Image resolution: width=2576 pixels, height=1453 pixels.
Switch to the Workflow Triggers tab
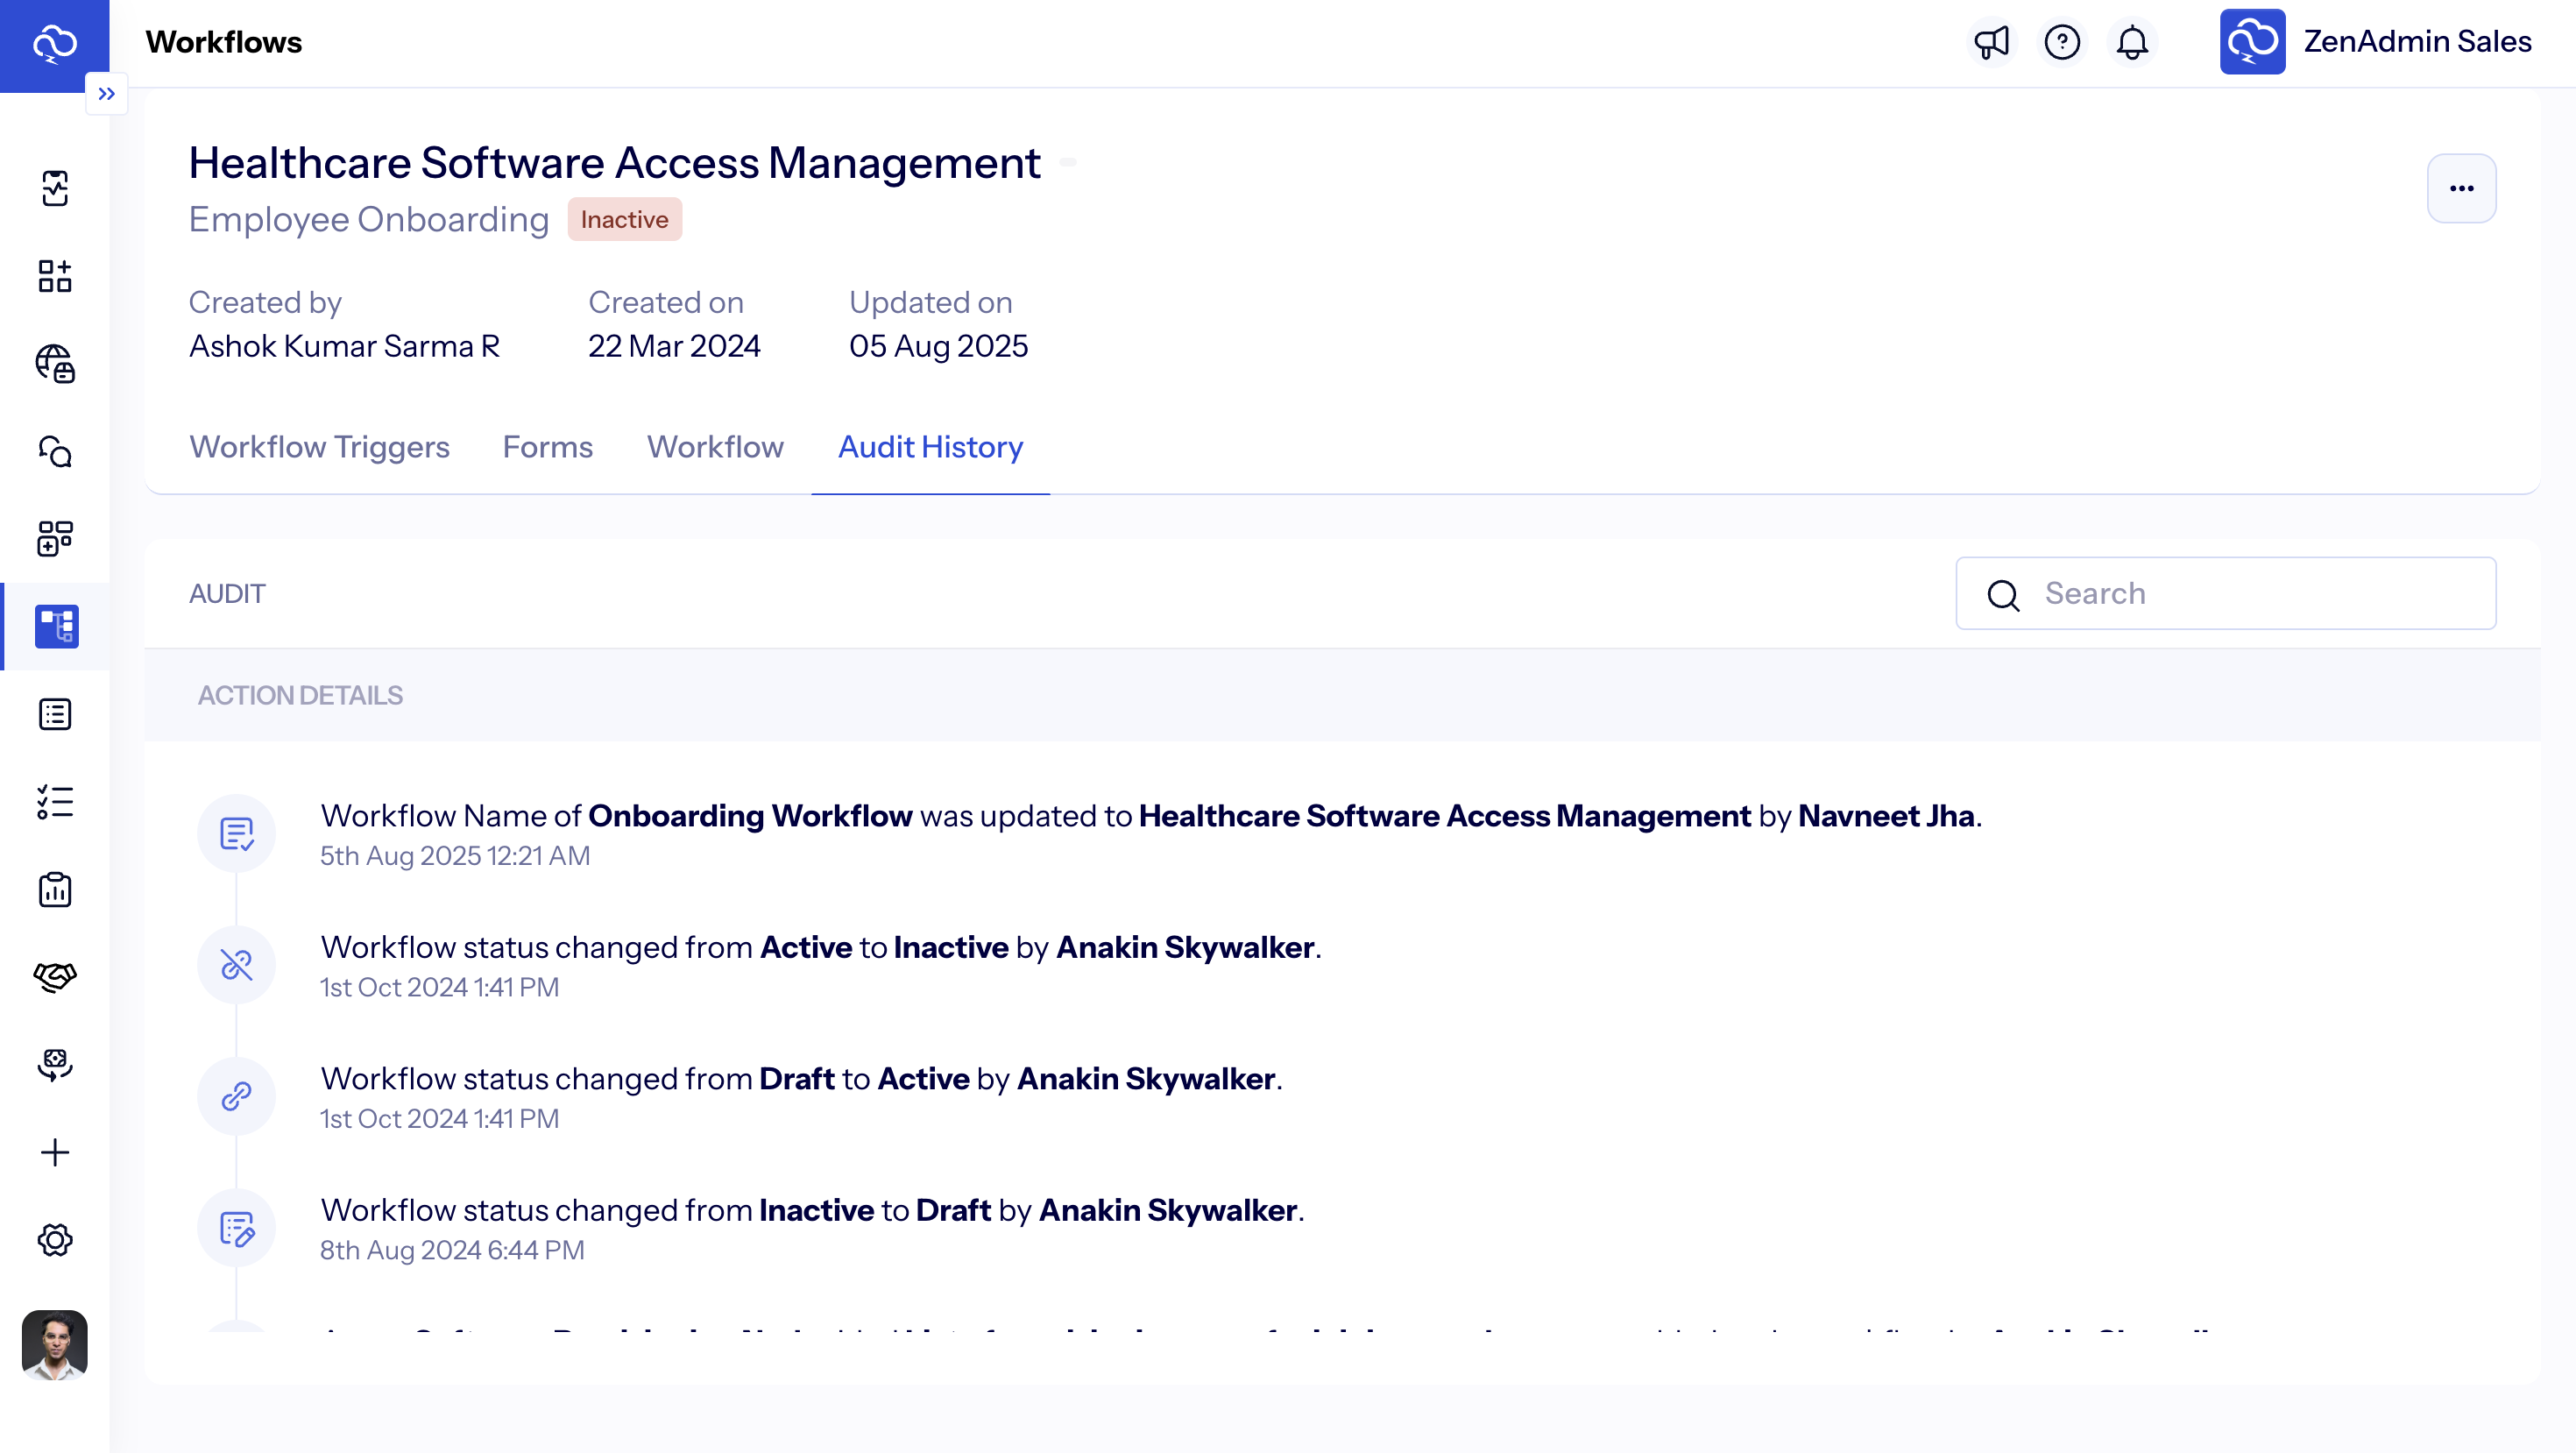[319, 448]
